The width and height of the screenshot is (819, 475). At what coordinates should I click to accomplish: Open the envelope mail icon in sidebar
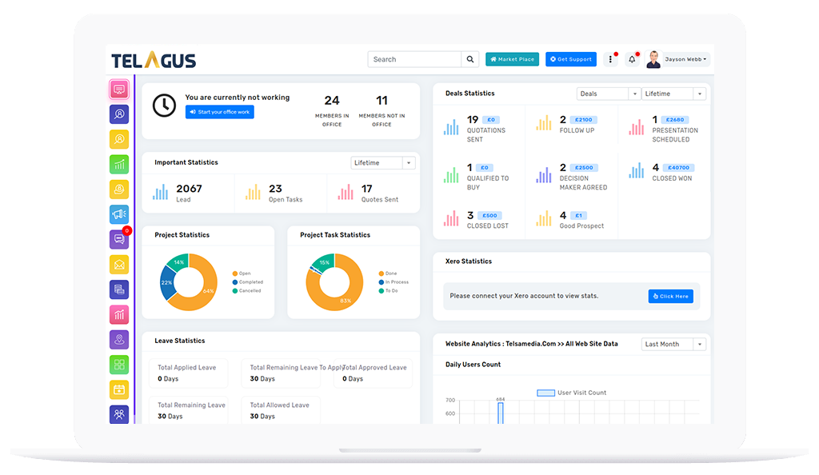pyautogui.click(x=118, y=264)
